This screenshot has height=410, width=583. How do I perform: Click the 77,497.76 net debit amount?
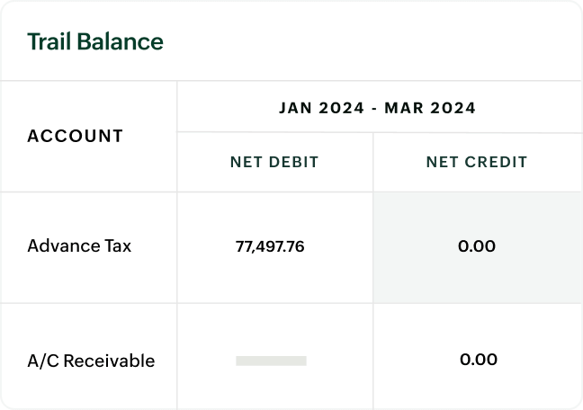269,245
